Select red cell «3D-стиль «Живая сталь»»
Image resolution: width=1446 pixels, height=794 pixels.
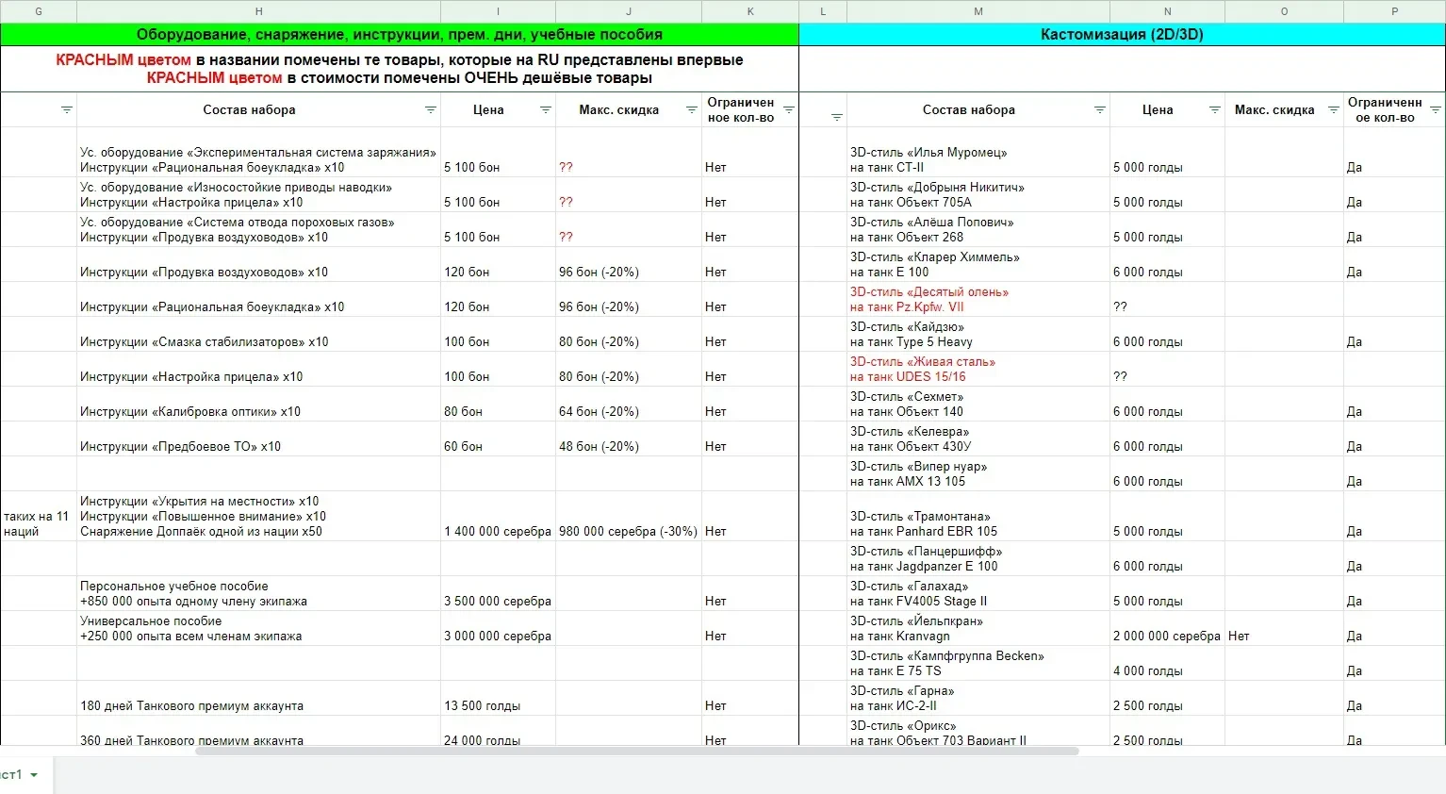coord(978,370)
